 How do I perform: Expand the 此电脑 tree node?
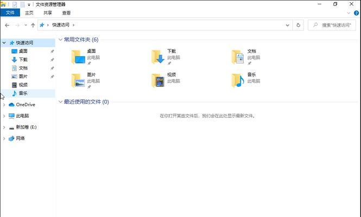coord(4,116)
